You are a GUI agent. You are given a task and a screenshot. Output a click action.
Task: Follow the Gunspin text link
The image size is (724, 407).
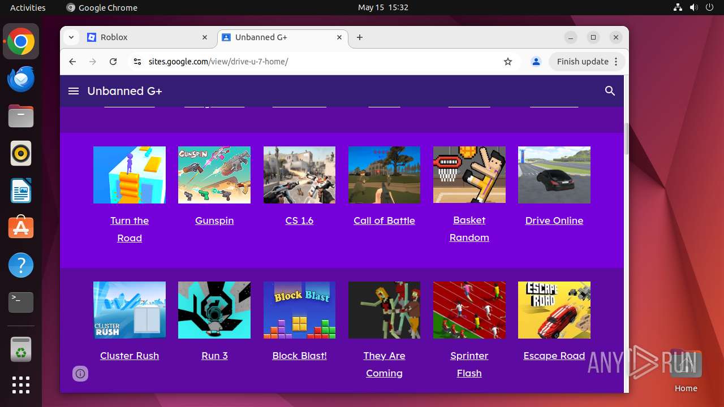[x=214, y=220]
